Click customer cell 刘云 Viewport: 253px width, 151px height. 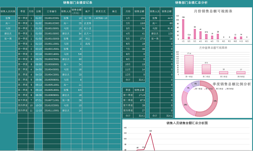pos(87,39)
